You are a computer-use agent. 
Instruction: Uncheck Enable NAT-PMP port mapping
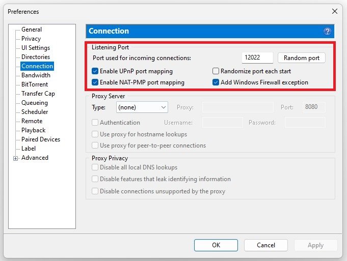coord(95,82)
